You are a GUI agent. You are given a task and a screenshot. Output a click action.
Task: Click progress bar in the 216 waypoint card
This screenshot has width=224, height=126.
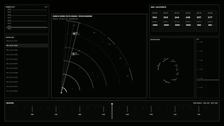[156, 25]
